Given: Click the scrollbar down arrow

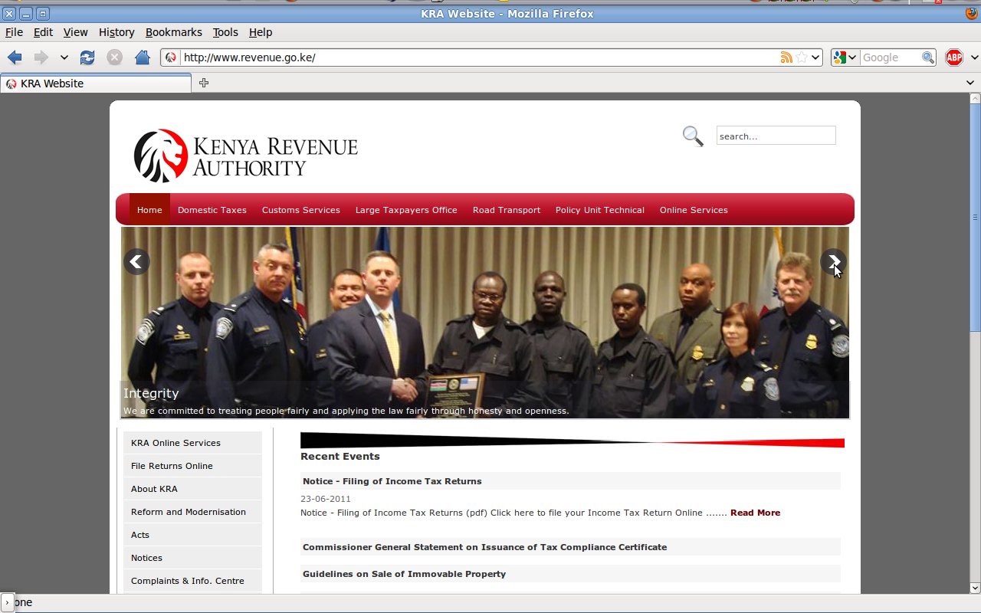Looking at the screenshot, I should (x=975, y=588).
